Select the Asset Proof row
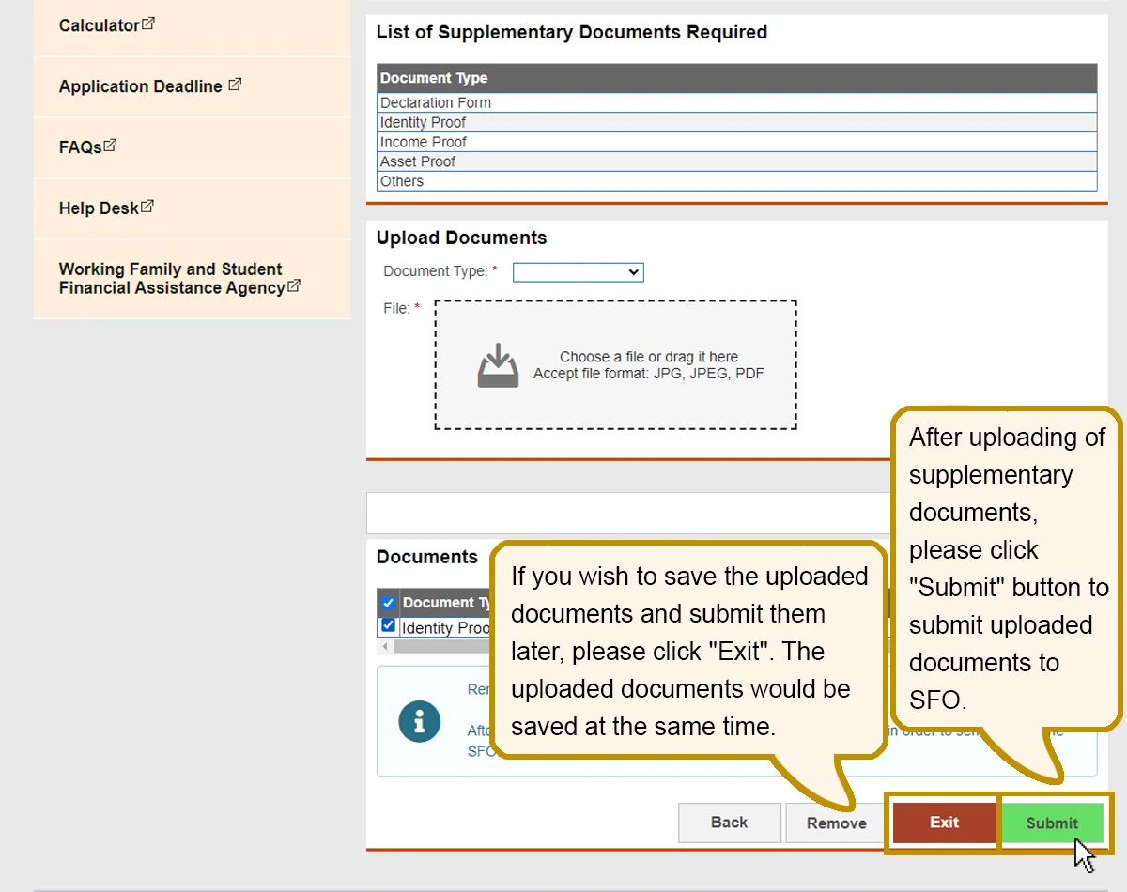The image size is (1127, 892). (737, 161)
